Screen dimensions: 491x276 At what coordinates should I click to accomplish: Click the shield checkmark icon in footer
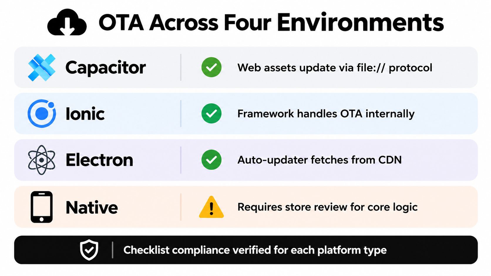[x=89, y=250]
